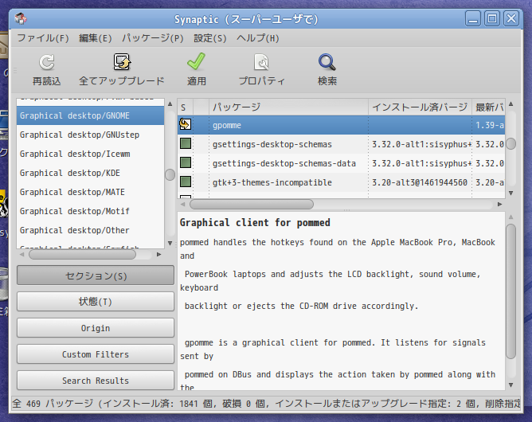Click the 状態(T) button
Image resolution: width=532 pixels, height=422 pixels.
pos(96,302)
